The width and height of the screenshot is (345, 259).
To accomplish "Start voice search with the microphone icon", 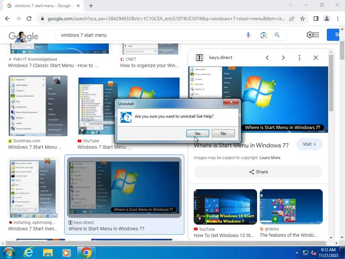I will (x=248, y=35).
